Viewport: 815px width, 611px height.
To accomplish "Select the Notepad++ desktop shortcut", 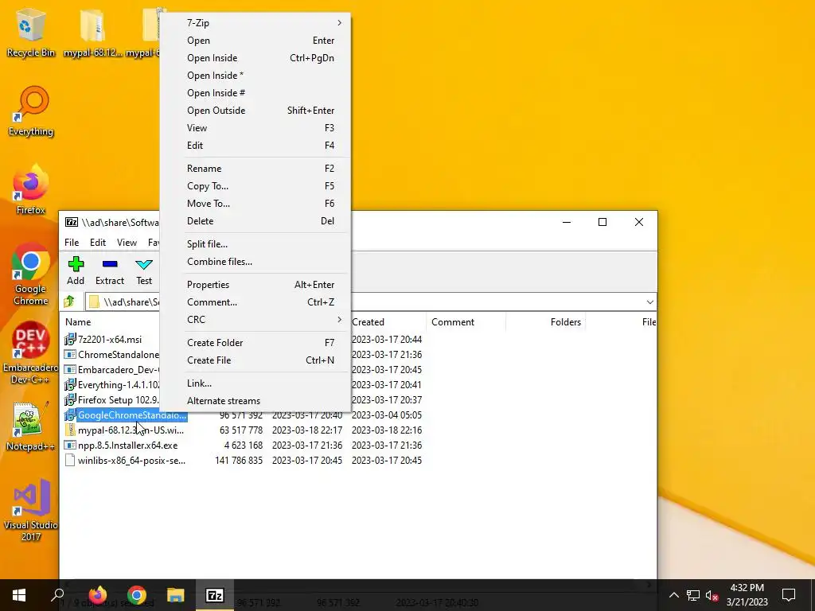I will tap(30, 426).
